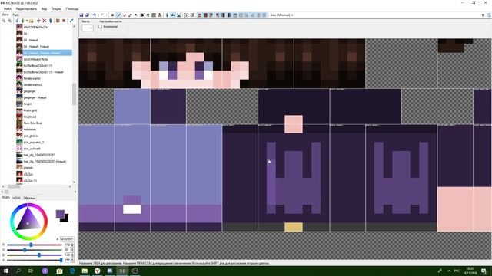
Task: Select the pencil drawing tool
Action: tap(118, 15)
